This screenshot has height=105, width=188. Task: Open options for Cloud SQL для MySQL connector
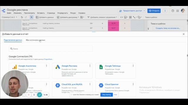pyautogui.click(x=90, y=84)
